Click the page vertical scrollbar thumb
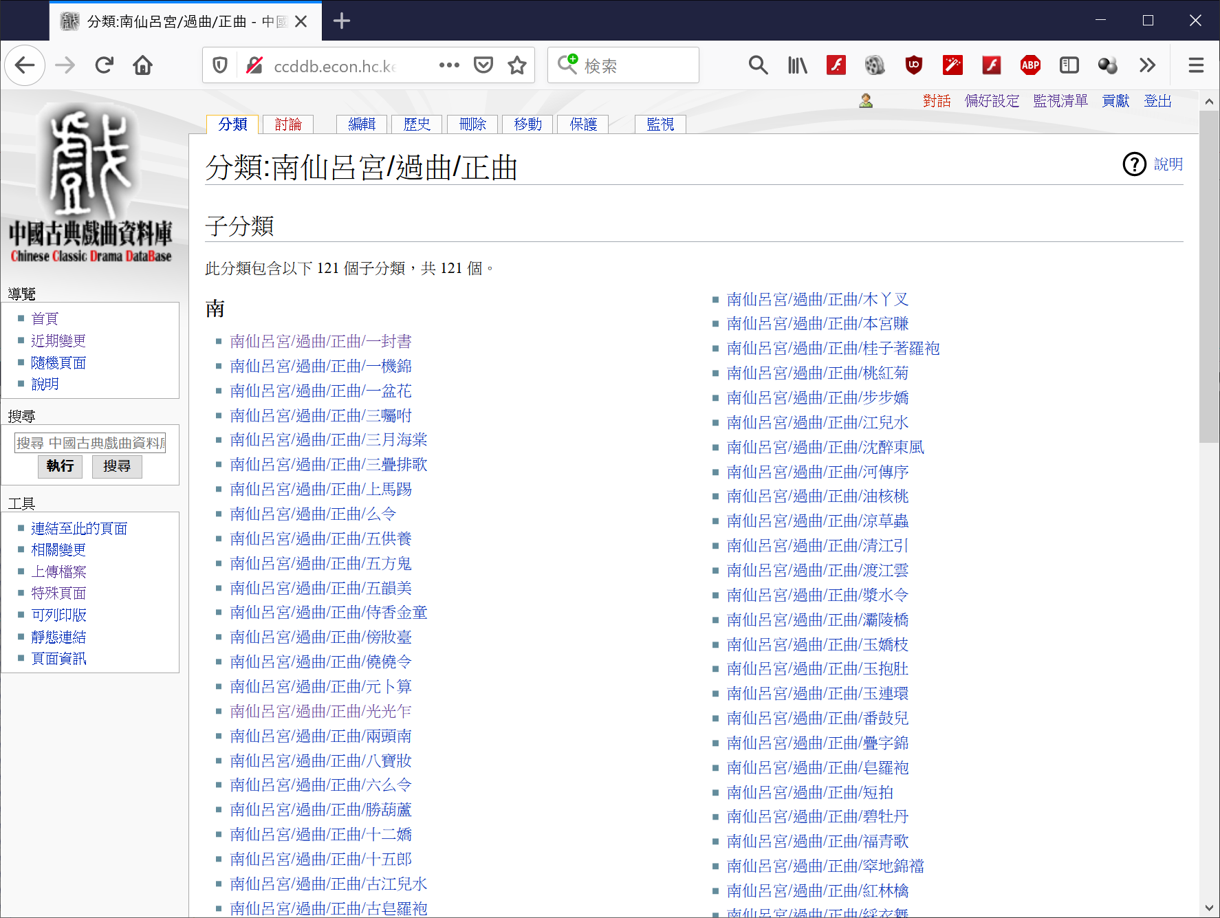 (1209, 275)
